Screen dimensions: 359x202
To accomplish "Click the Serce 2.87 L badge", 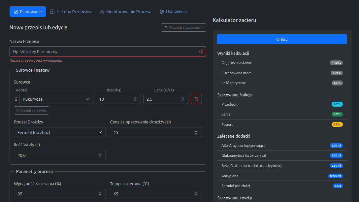I will pyautogui.click(x=337, y=114).
